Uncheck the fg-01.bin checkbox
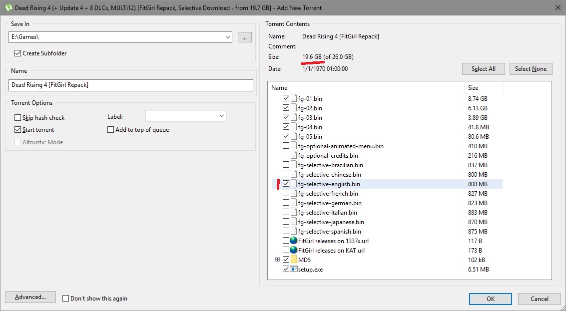 (x=286, y=98)
